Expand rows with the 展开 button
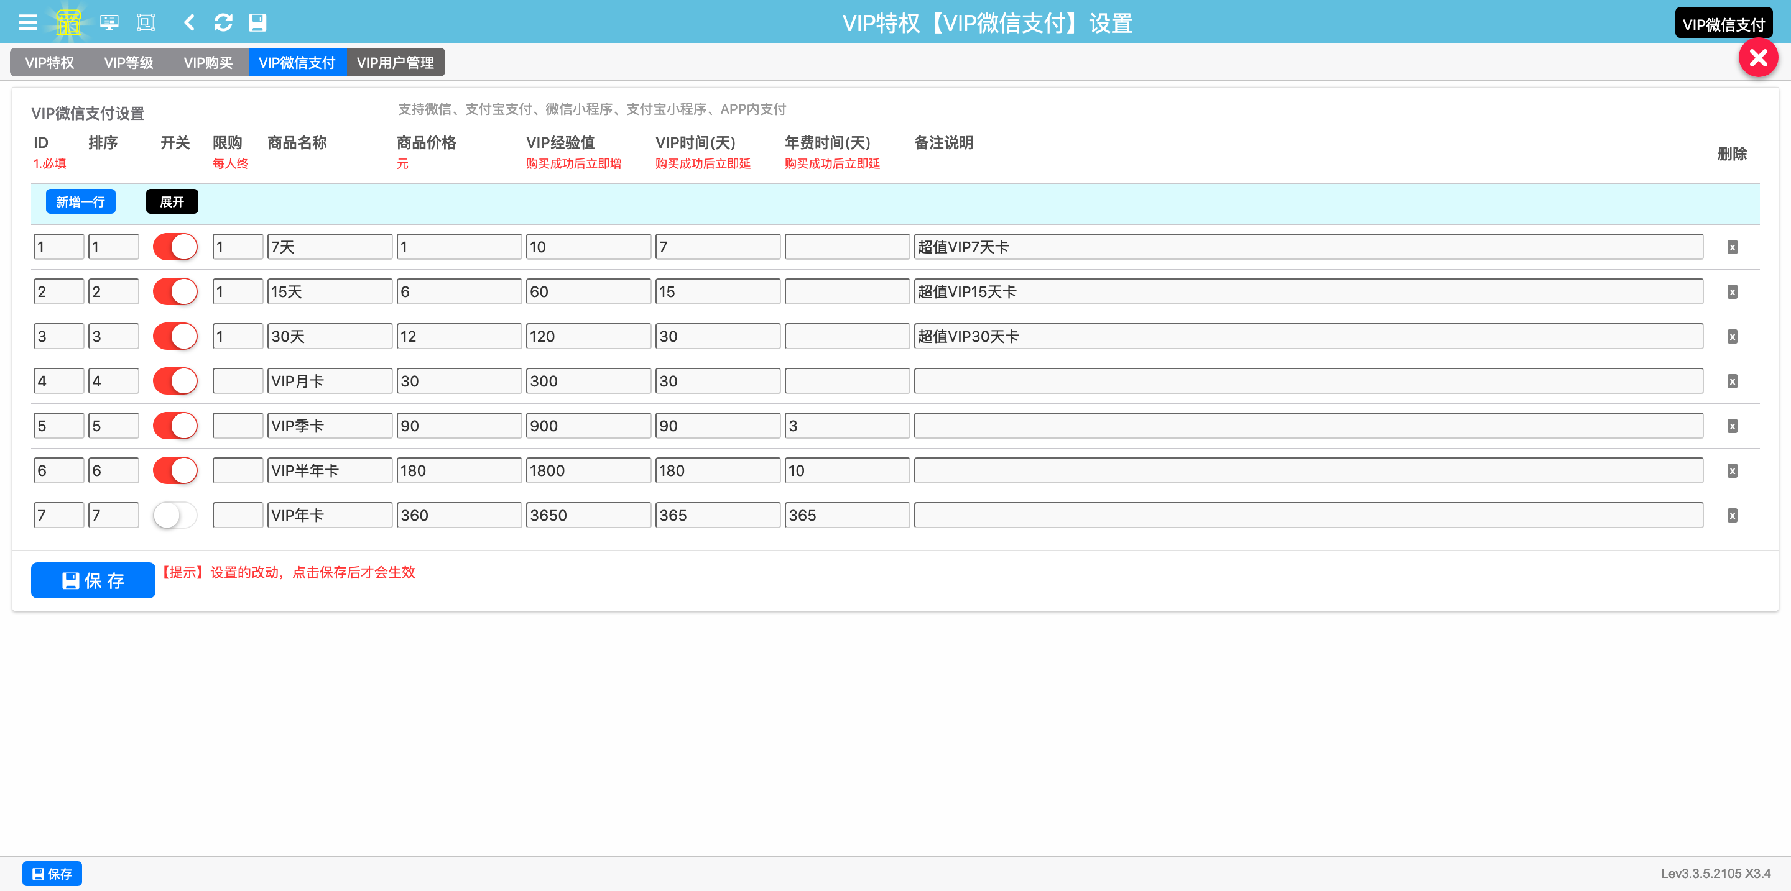The width and height of the screenshot is (1791, 891). [x=172, y=201]
